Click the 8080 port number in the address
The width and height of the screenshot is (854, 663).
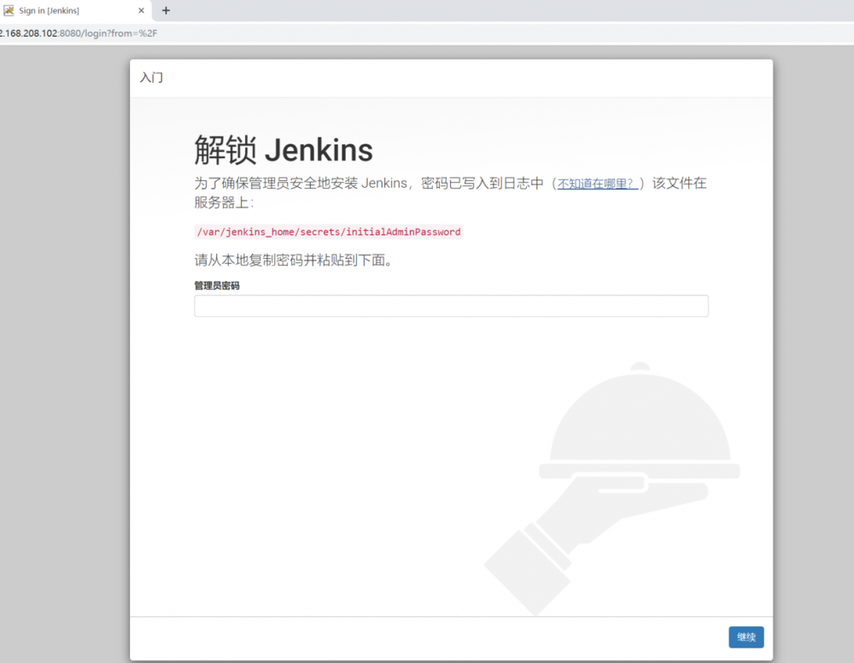click(69, 33)
